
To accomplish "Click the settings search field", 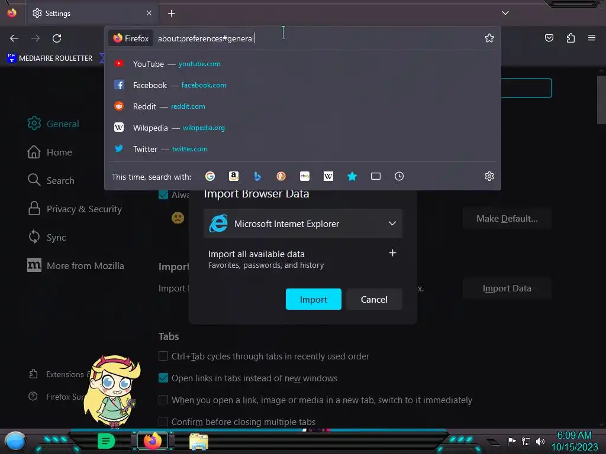I will (526, 88).
